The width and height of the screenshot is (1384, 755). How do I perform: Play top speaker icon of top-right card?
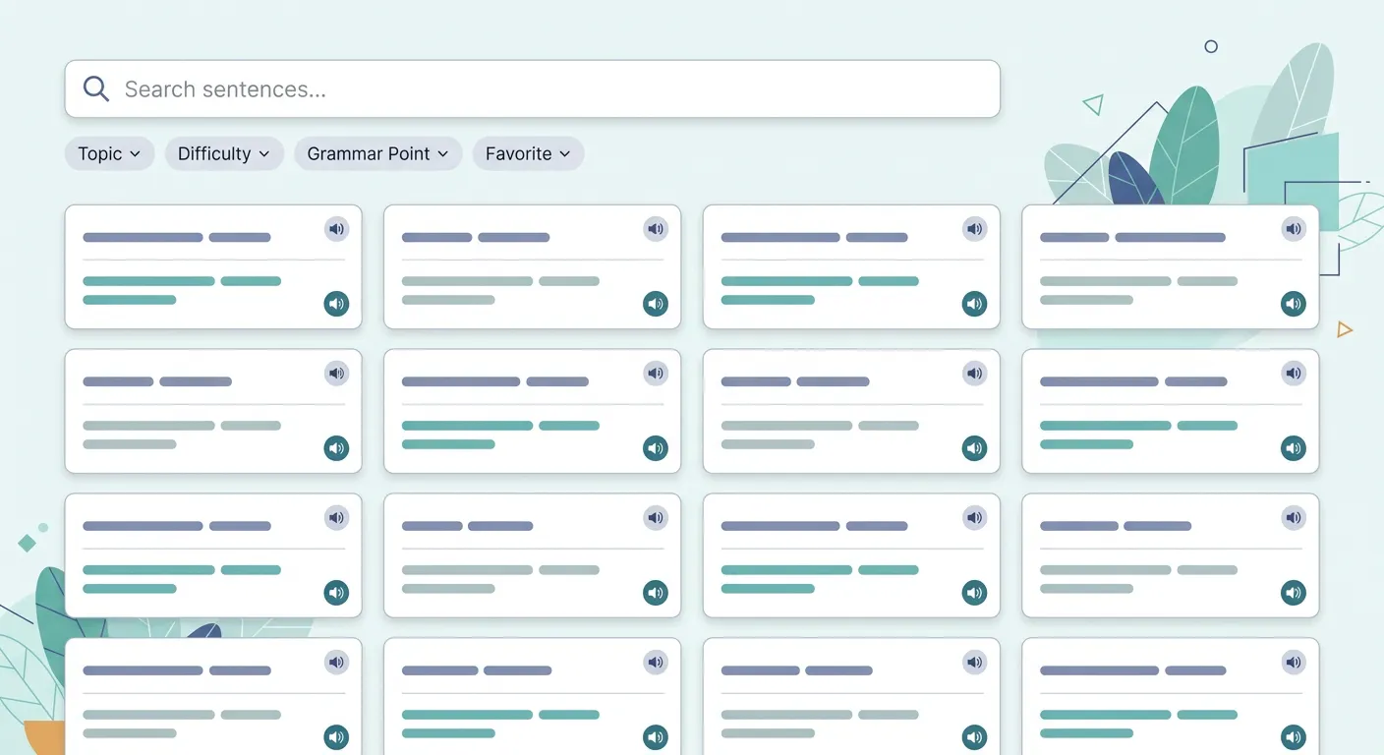1294,229
